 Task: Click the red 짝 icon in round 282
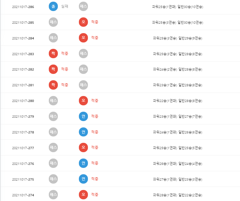click(53, 69)
